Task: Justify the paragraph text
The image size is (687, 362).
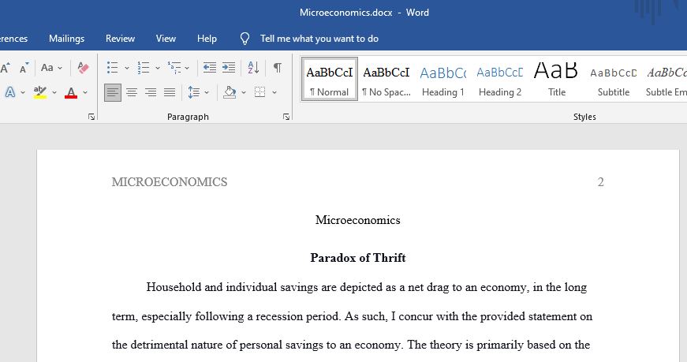Action: pos(170,92)
